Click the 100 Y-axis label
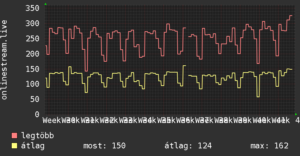Viewport: 300px width, 156px height. pos(32,84)
